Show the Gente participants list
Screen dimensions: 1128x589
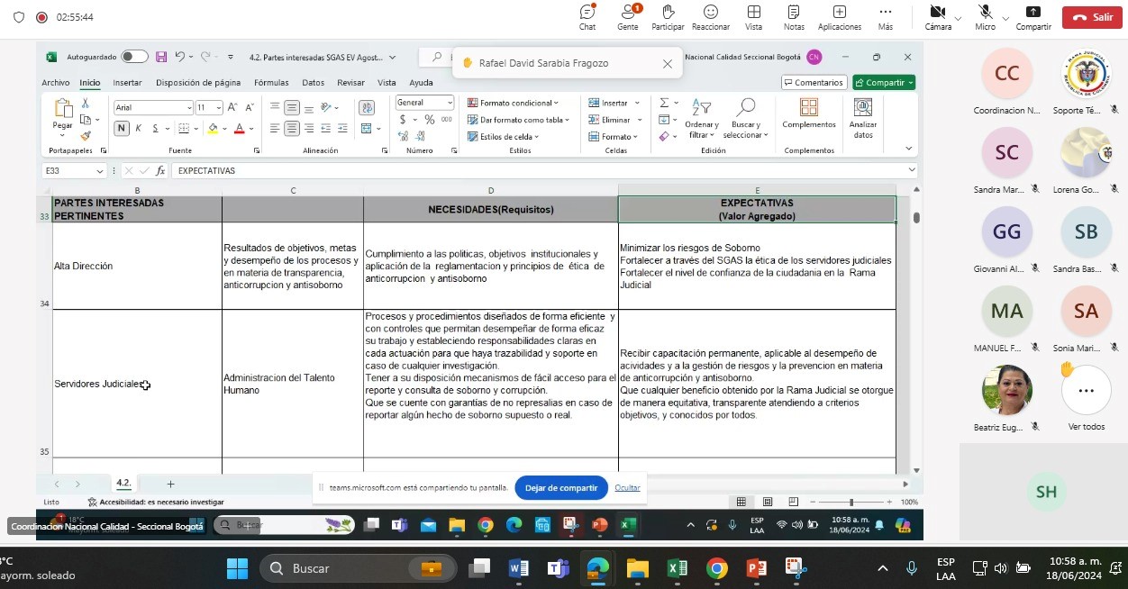[628, 17]
